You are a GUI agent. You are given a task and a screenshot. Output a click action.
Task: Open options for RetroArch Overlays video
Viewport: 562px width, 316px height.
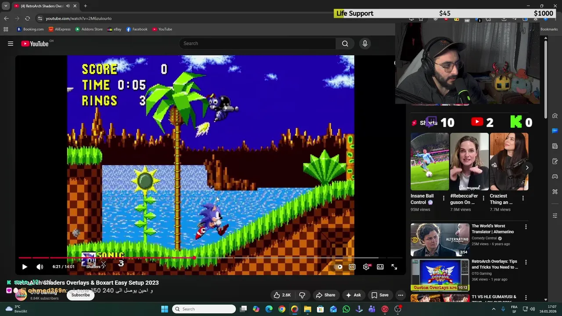526,262
